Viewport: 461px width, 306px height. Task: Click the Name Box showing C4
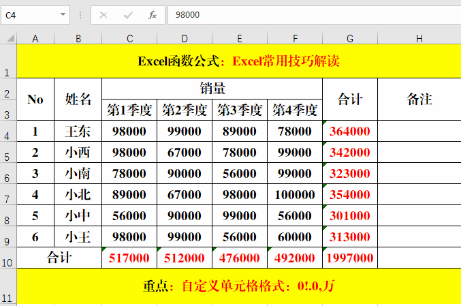coord(35,15)
